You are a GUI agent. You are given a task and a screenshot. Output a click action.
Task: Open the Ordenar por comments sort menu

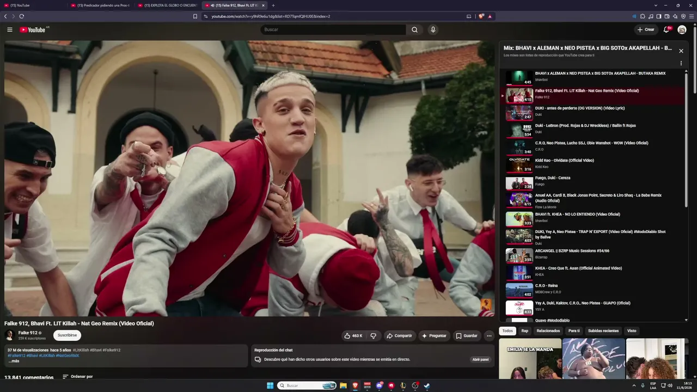(x=77, y=377)
